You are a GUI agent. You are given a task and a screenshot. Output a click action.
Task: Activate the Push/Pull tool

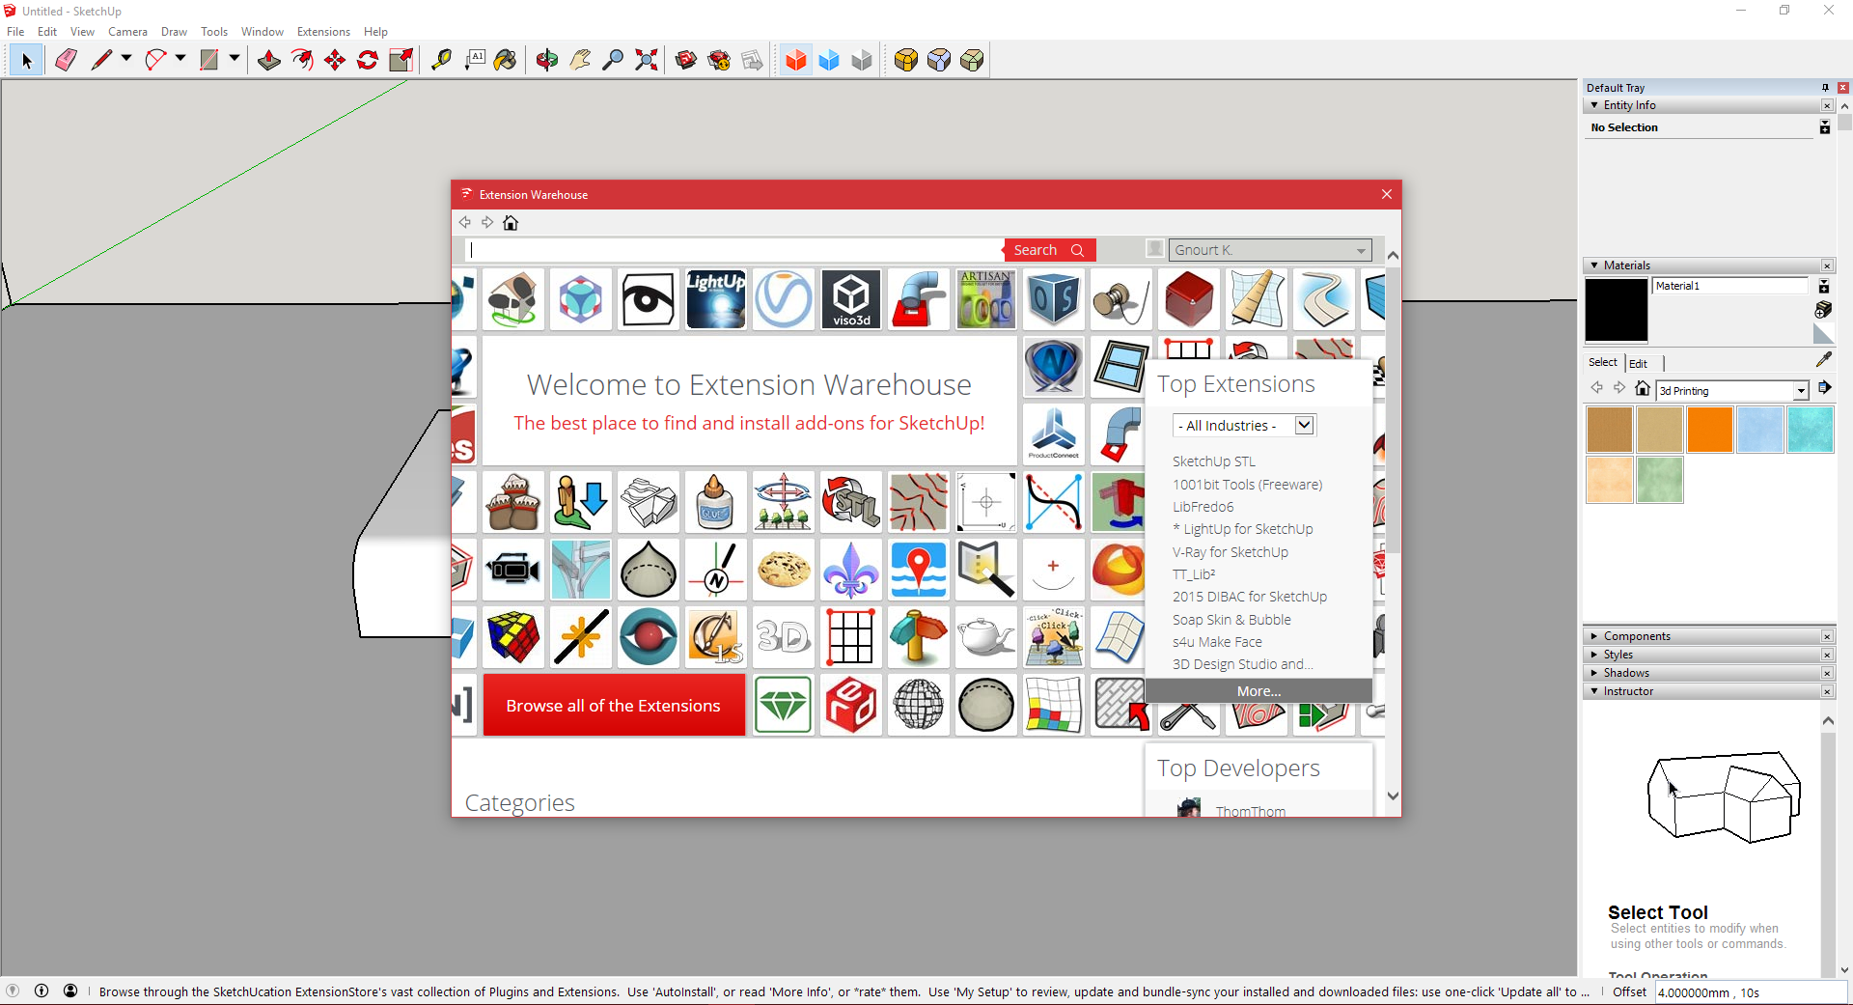click(269, 61)
